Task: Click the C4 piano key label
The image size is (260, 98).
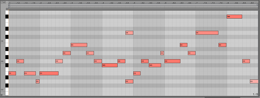Action: pyautogui.click(x=2, y=41)
